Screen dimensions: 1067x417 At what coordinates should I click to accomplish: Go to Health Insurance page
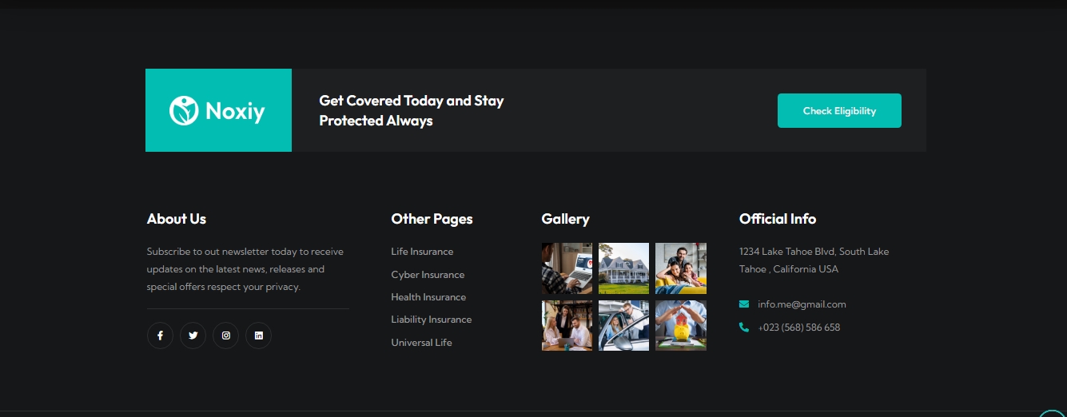pos(428,297)
